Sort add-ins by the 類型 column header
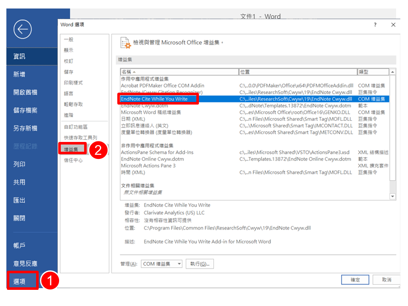The image size is (408, 306). [373, 72]
